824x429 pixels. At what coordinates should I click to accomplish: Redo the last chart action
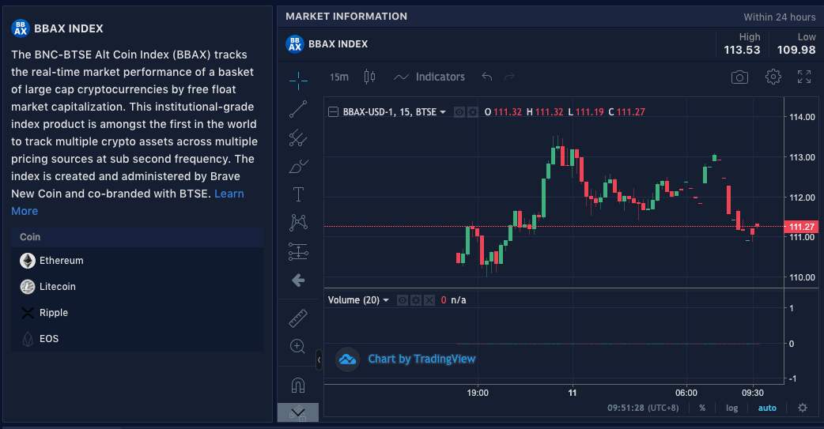509,77
